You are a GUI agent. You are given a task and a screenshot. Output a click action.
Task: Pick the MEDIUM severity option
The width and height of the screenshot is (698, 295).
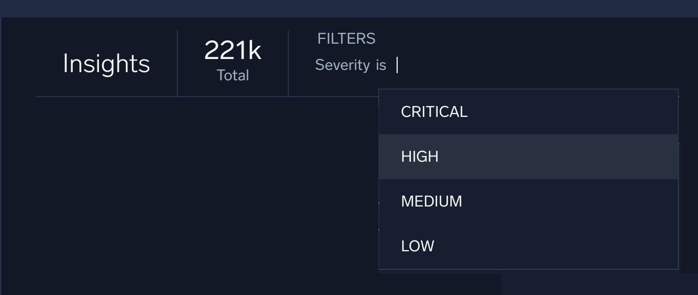pos(432,202)
